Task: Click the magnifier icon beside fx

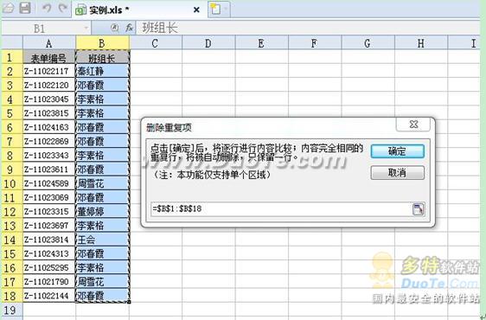Action: 114,28
